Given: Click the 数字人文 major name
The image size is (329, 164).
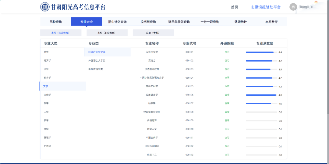Looking at the screenshot, I should point(152,129).
